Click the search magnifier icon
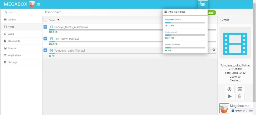The width and height of the screenshot is (256, 115). [x=6, y=12]
